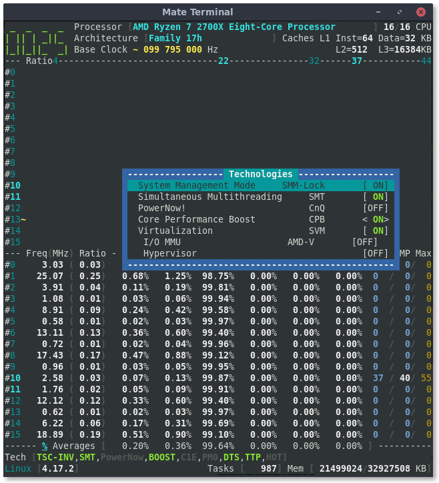Click the Mate Terminal title bar text
This screenshot has height=483, width=439.
pos(197,12)
